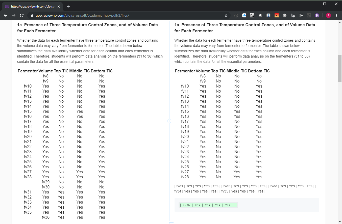Image resolution: width=342 pixels, height=224 pixels.
Task: Bookmark this page with the star icon
Action: 226,15
